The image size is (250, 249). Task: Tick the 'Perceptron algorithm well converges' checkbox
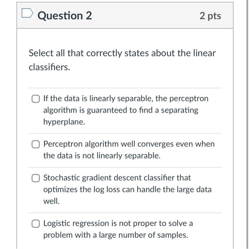point(35,144)
